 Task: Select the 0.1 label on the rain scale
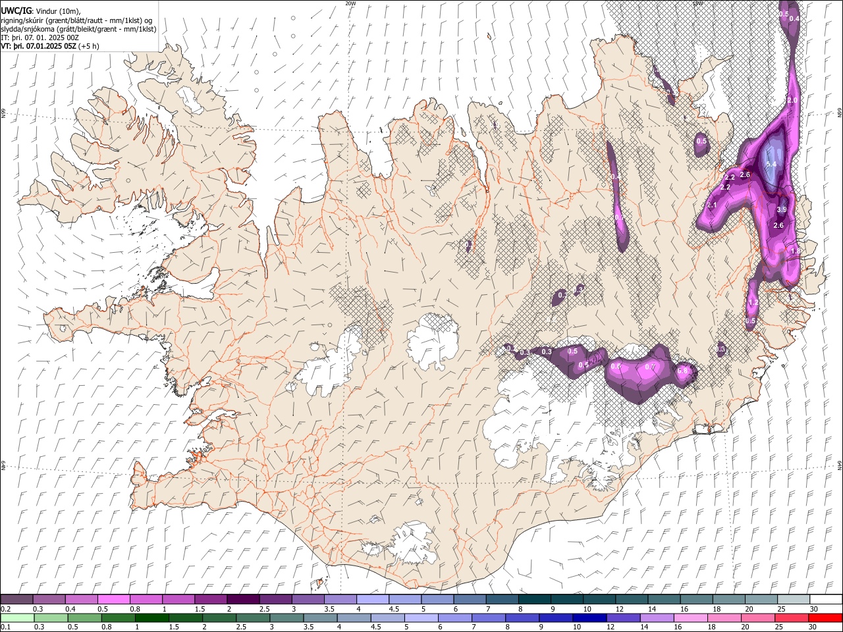(x=5, y=627)
